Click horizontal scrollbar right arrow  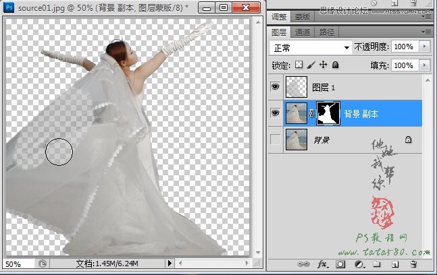click(x=247, y=263)
